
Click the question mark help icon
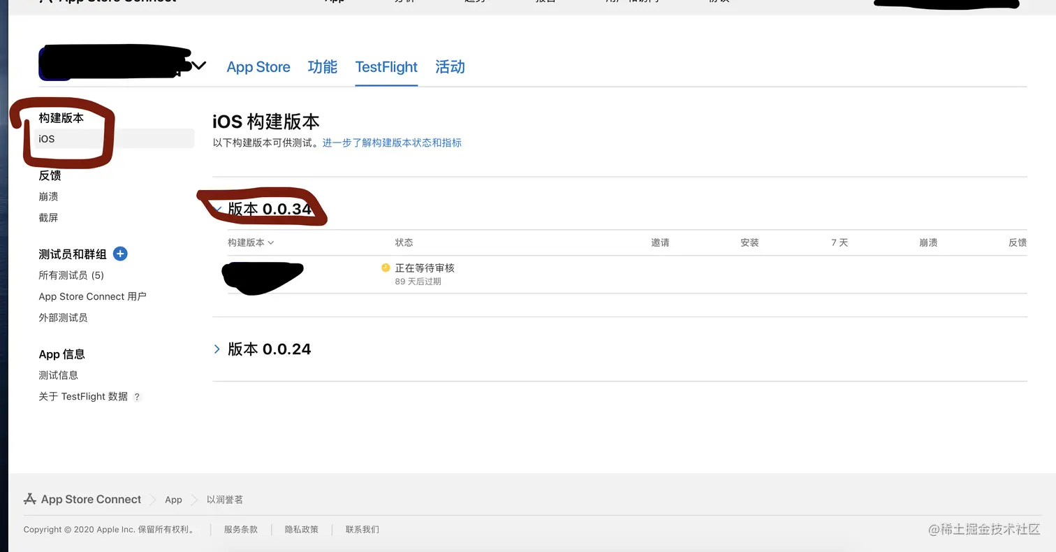pos(137,397)
